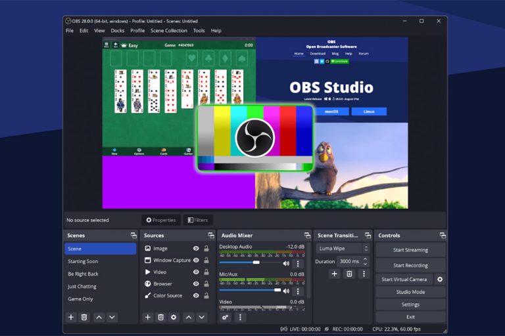Open the View menu
Screen dimensions: 505x336
(99, 31)
